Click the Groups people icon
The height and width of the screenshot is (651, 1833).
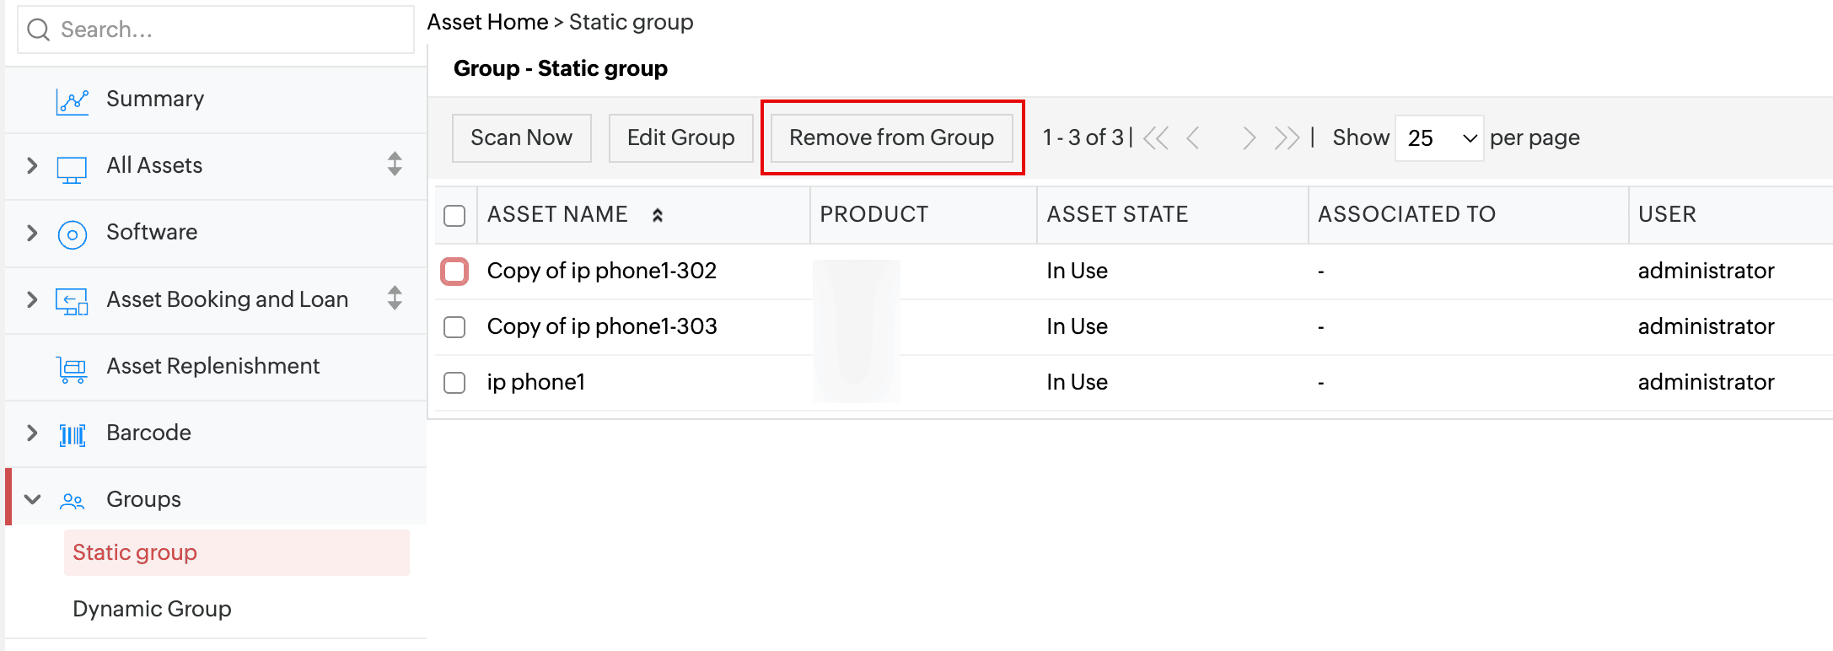(73, 501)
